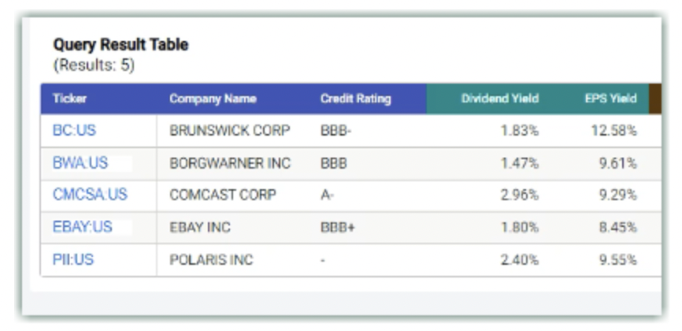Viewport: 682px width, 331px height.
Task: Open the CMCSA:US ticker link
Action: 90,195
